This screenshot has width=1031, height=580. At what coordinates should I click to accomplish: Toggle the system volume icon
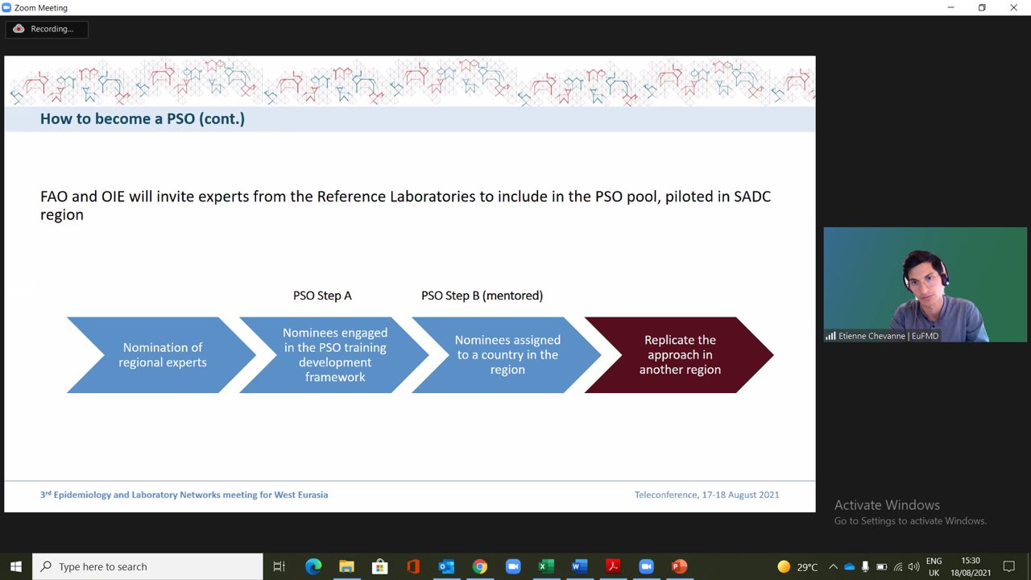(913, 566)
